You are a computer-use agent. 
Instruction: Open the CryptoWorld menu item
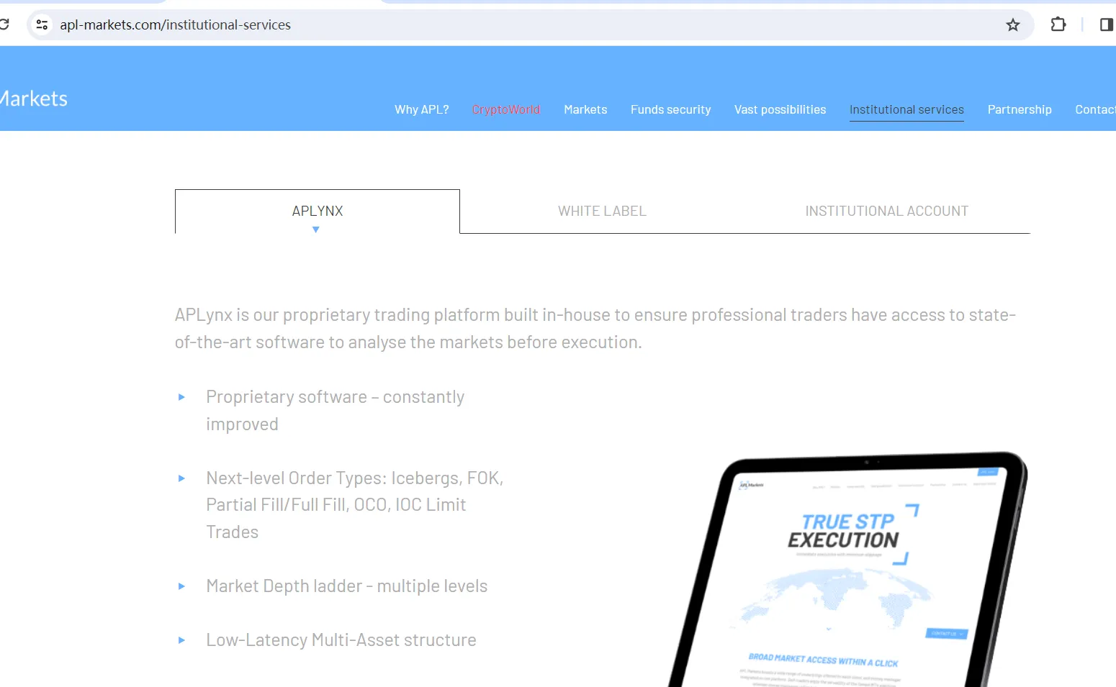(506, 109)
